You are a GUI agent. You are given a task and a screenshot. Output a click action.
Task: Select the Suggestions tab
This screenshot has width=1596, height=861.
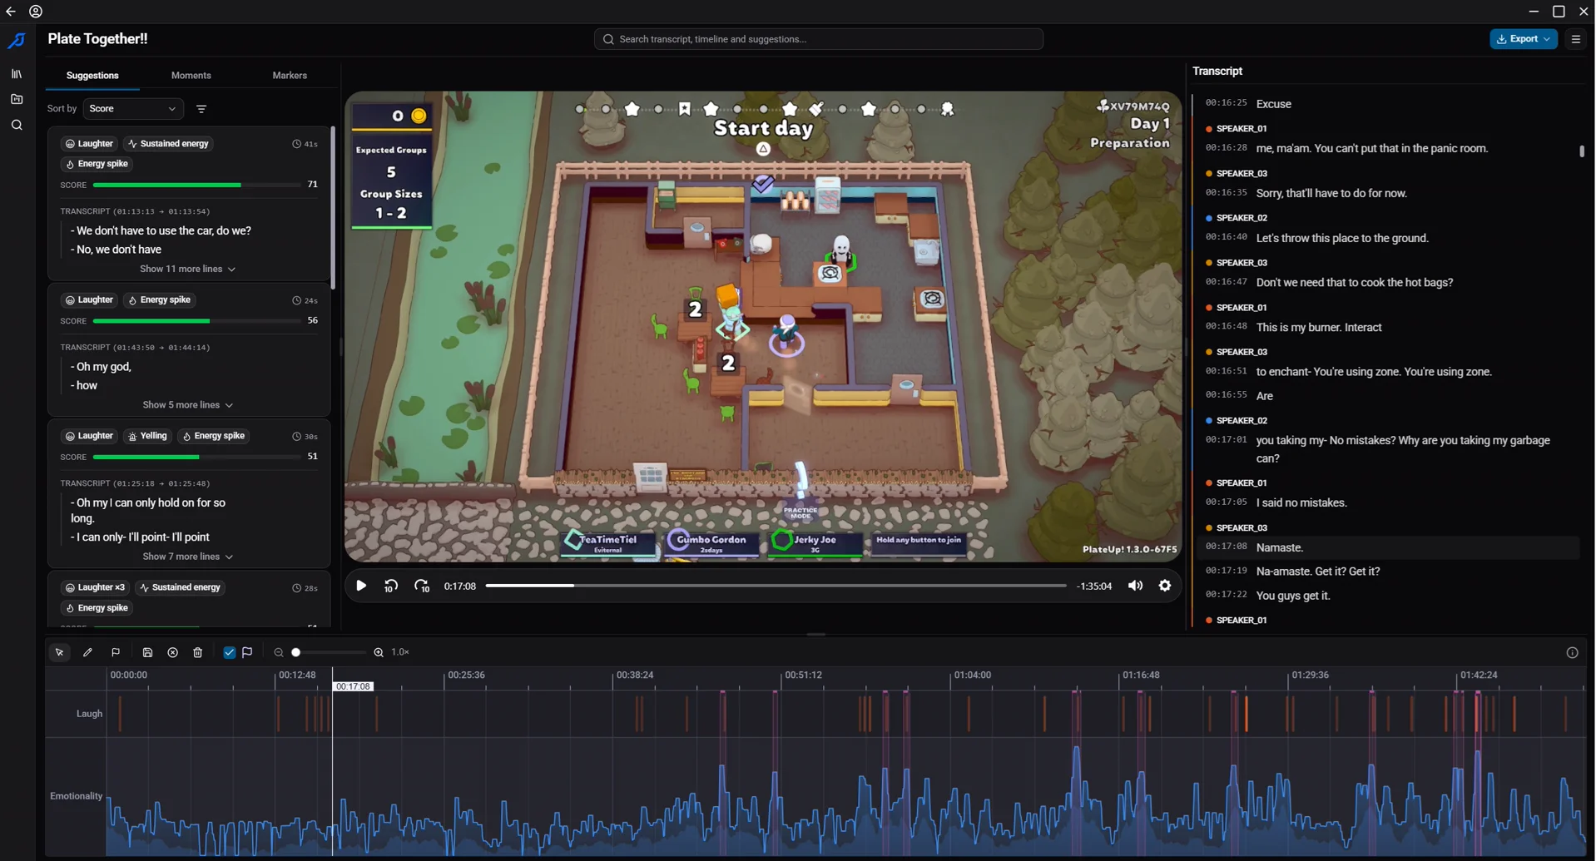coord(92,76)
